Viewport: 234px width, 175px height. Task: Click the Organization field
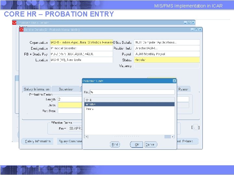(x=82, y=42)
